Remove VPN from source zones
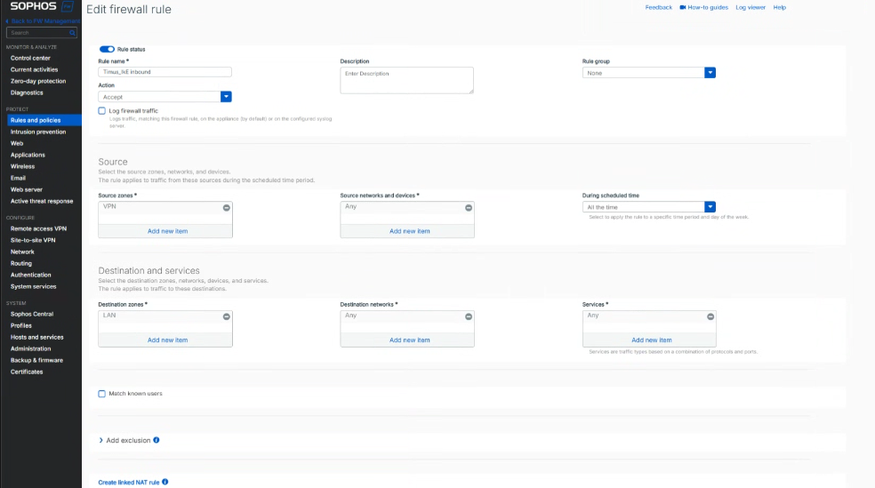875x488 pixels. pyautogui.click(x=227, y=207)
